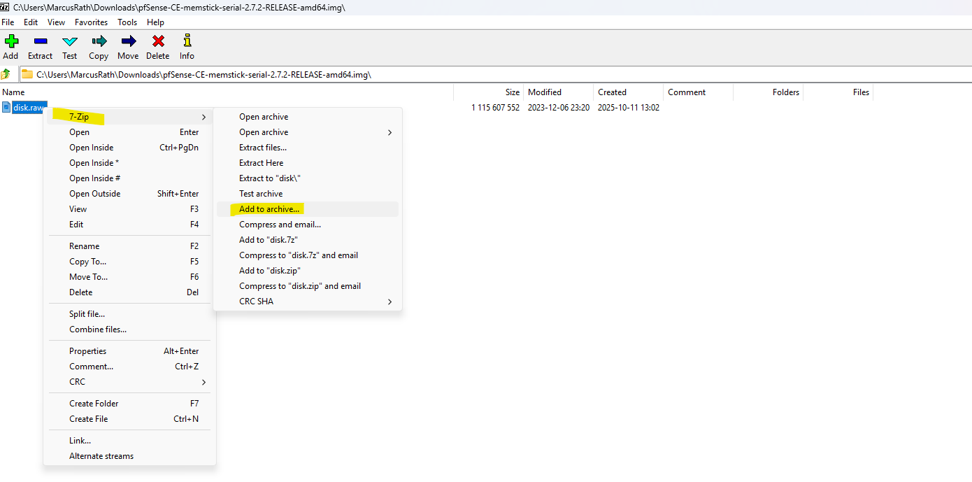Sort by Modified column header

pos(558,92)
